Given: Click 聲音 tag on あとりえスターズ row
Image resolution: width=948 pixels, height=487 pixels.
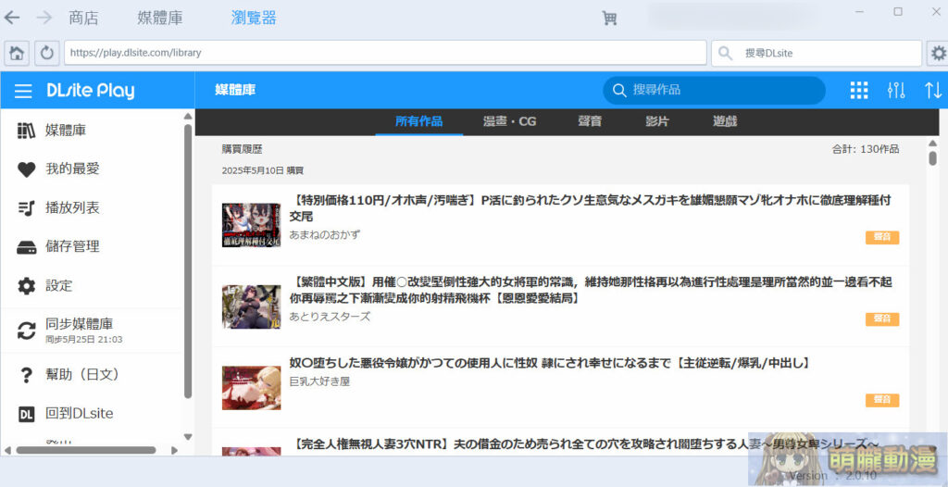Looking at the screenshot, I should click(x=882, y=319).
